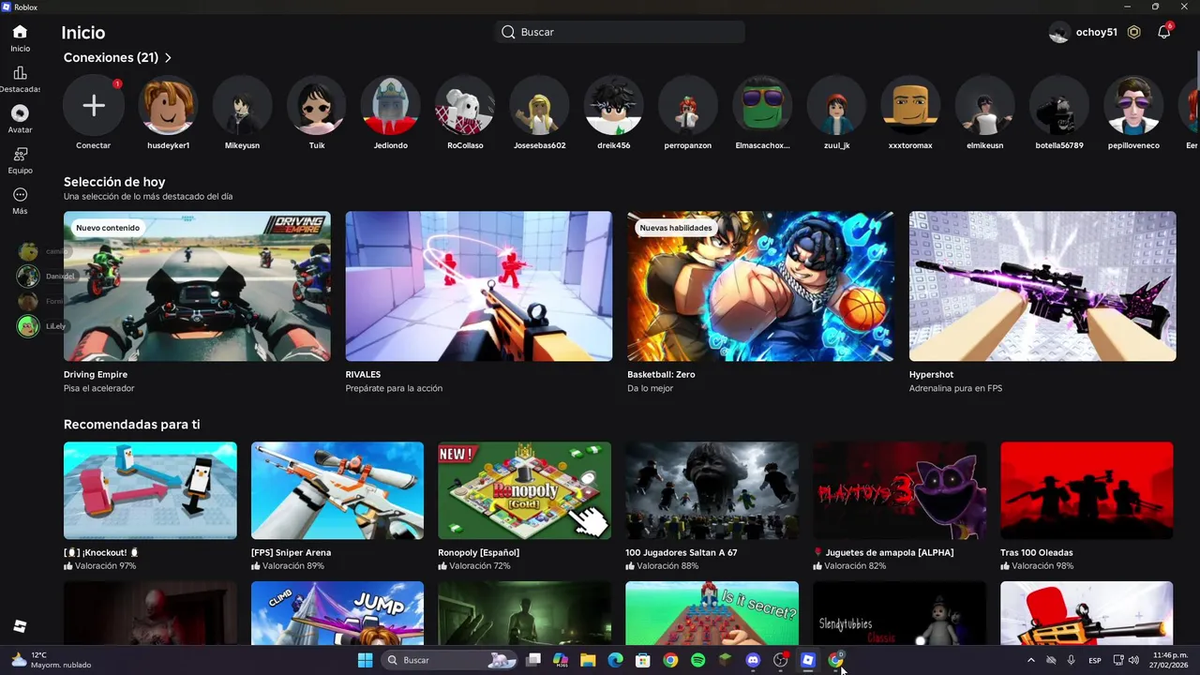
Task: Open Mikeyusn friend avatar
Action: coord(242,106)
